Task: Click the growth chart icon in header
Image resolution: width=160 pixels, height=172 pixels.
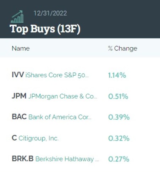Action: pyautogui.click(x=17, y=17)
